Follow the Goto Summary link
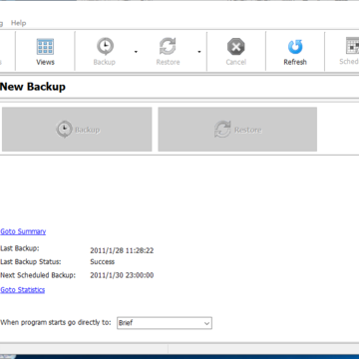Viewport: 359px width, 359px height. point(23,231)
